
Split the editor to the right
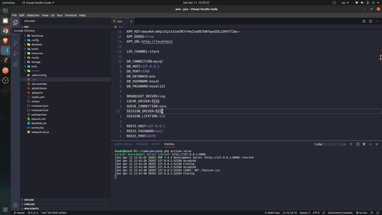[370, 21]
